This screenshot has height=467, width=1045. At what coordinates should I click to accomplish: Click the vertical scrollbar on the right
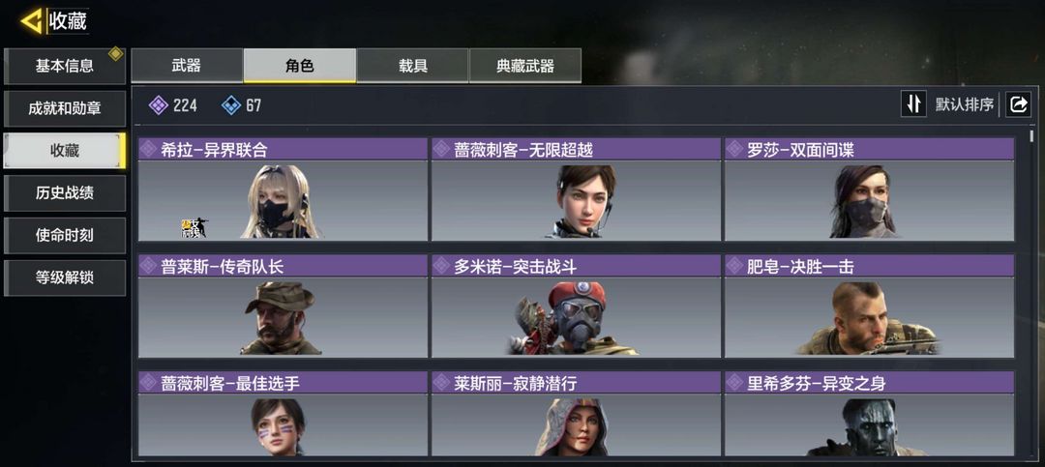click(x=1031, y=136)
